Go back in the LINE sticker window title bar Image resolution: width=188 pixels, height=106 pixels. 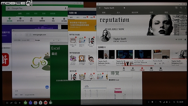70,9
